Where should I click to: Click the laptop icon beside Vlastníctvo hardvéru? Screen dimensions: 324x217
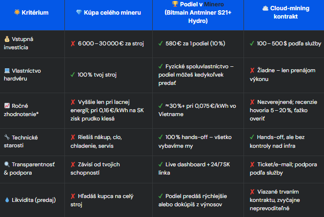[x=7, y=71]
